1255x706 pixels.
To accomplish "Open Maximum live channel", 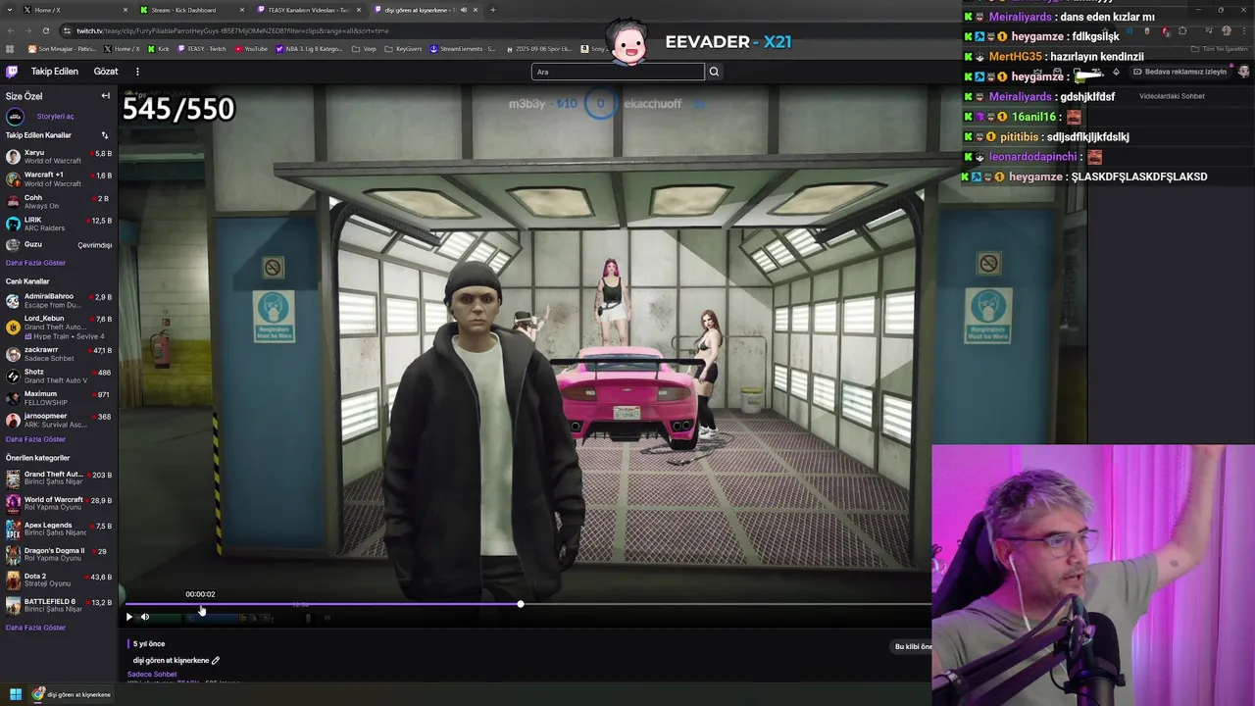I will (59, 398).
